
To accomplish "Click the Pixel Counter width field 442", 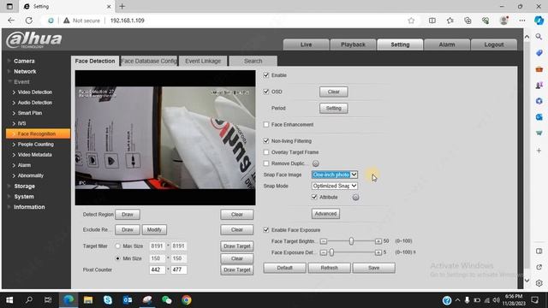I will (157, 269).
